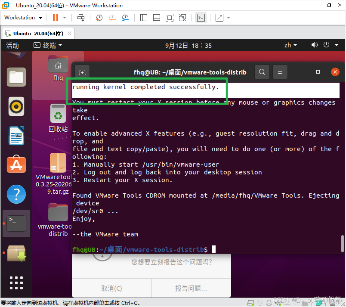This screenshot has height=307, width=346.
Task: Switch to Unity mode
Action: point(182,18)
